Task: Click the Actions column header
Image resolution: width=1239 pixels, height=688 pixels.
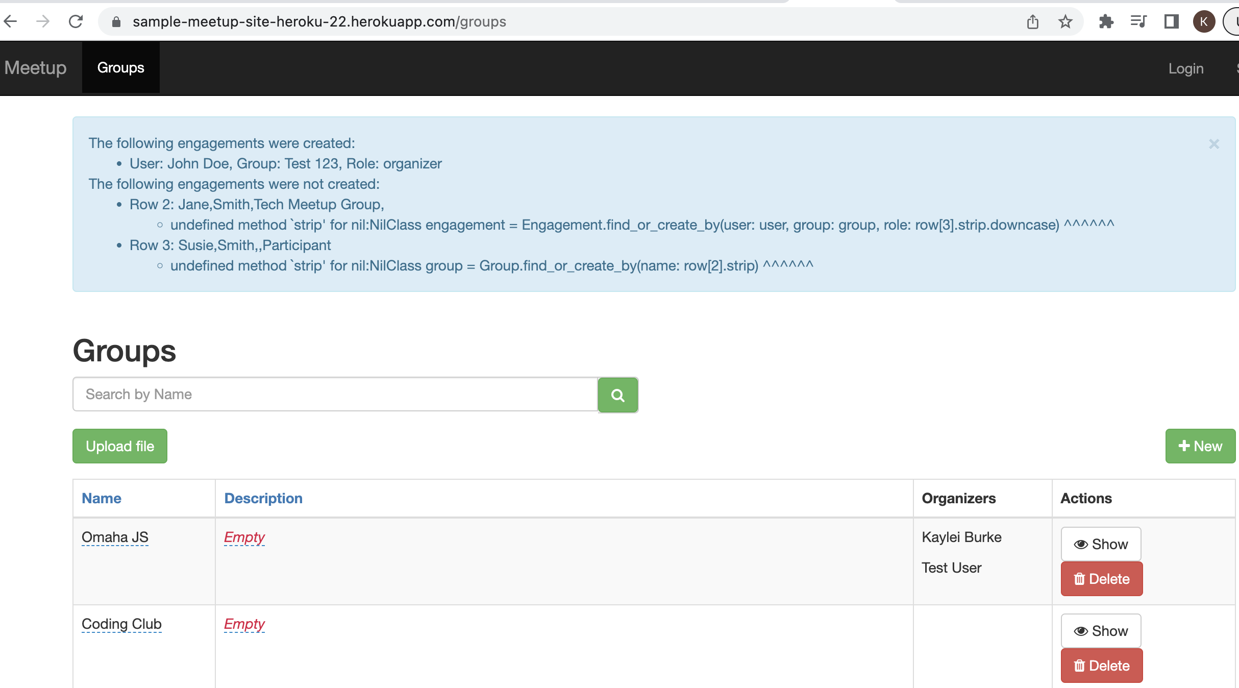Action: click(1086, 498)
